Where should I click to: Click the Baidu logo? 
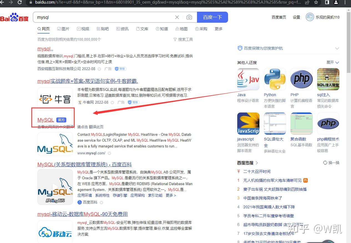pyautogui.click(x=14, y=17)
